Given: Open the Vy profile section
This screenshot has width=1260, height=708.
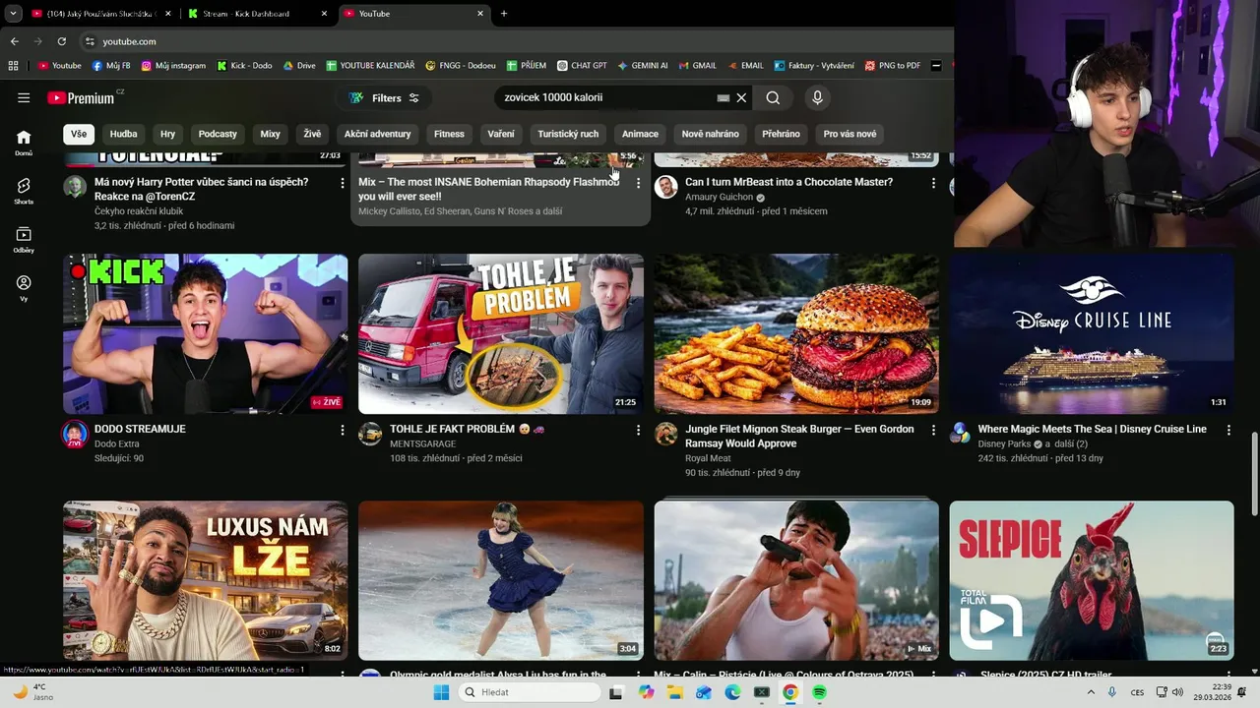Looking at the screenshot, I should [x=24, y=288].
